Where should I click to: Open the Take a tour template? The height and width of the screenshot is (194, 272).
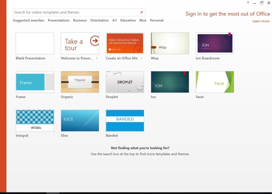coord(80,43)
